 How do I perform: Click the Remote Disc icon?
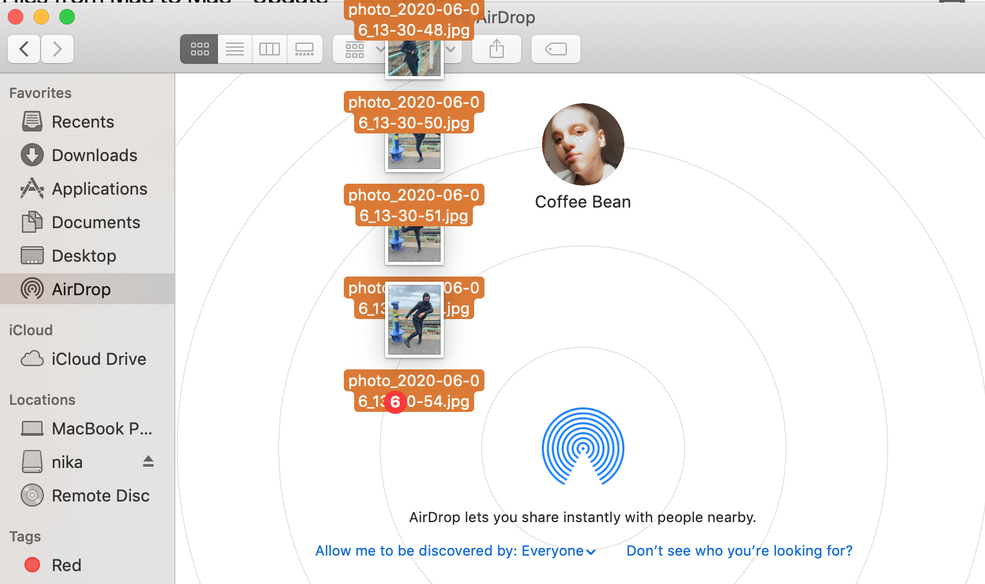(x=32, y=495)
